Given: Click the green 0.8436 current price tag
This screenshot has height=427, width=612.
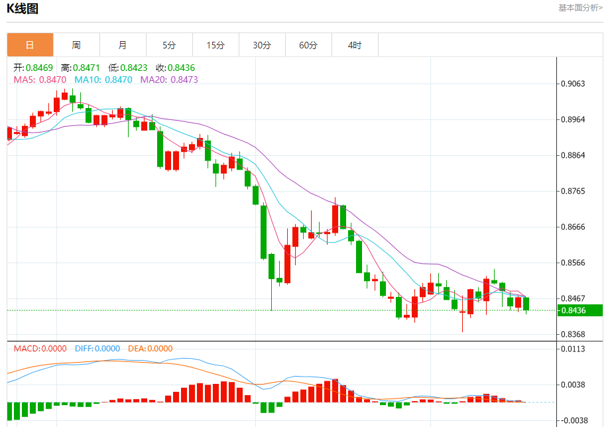Looking at the screenshot, I should (580, 310).
